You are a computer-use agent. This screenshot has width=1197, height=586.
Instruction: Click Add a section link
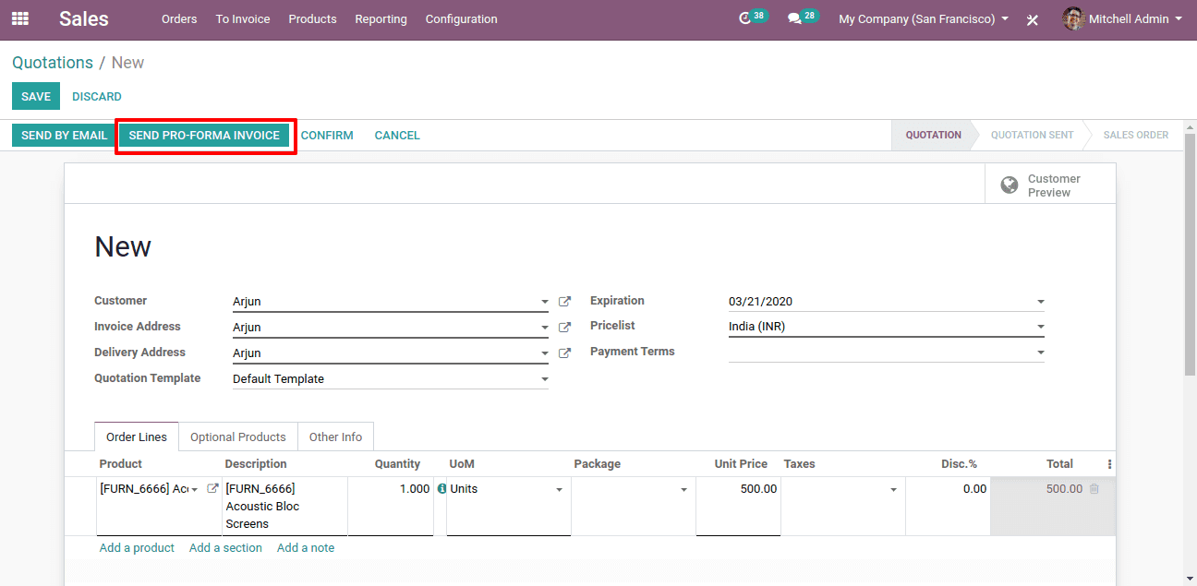[225, 547]
